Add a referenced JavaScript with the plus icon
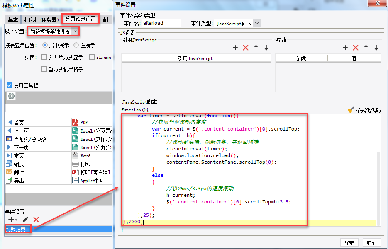Image resolution: width=388 pixels, height=249 pixels. point(235,48)
